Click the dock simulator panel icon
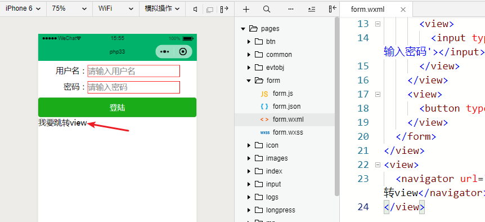The width and height of the screenshot is (485, 222). click(224, 9)
